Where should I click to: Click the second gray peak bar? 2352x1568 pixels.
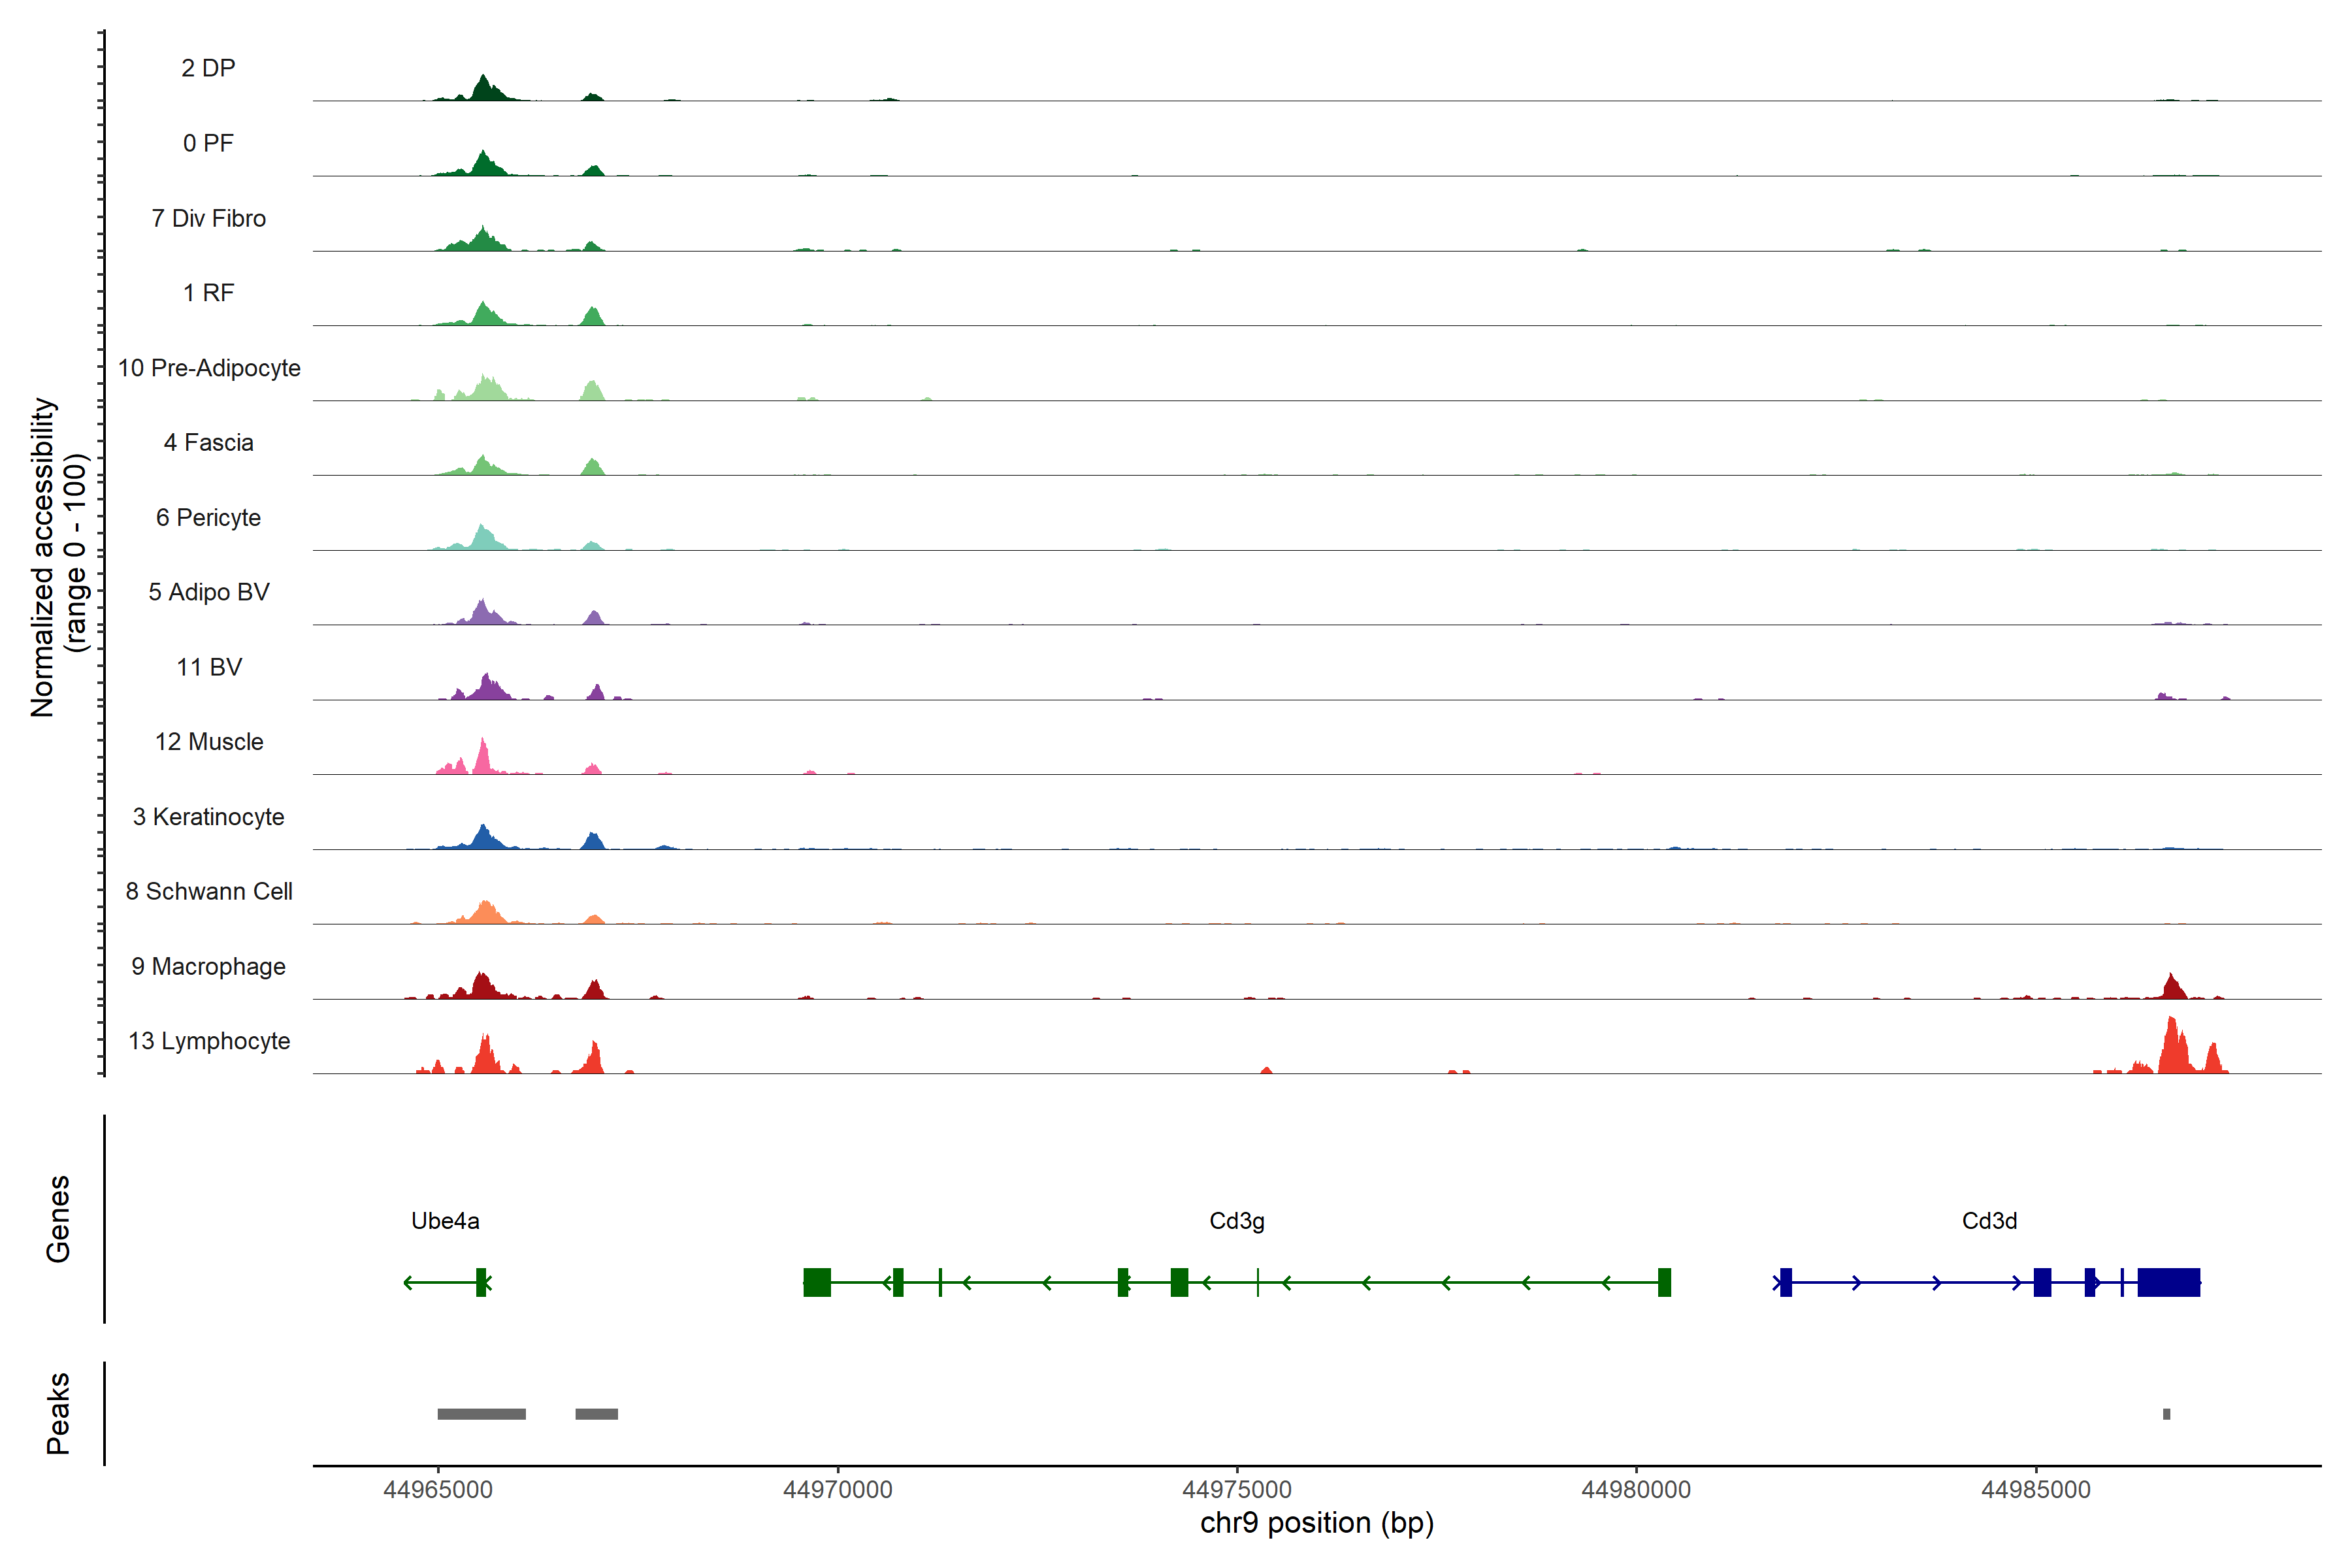tap(596, 1414)
